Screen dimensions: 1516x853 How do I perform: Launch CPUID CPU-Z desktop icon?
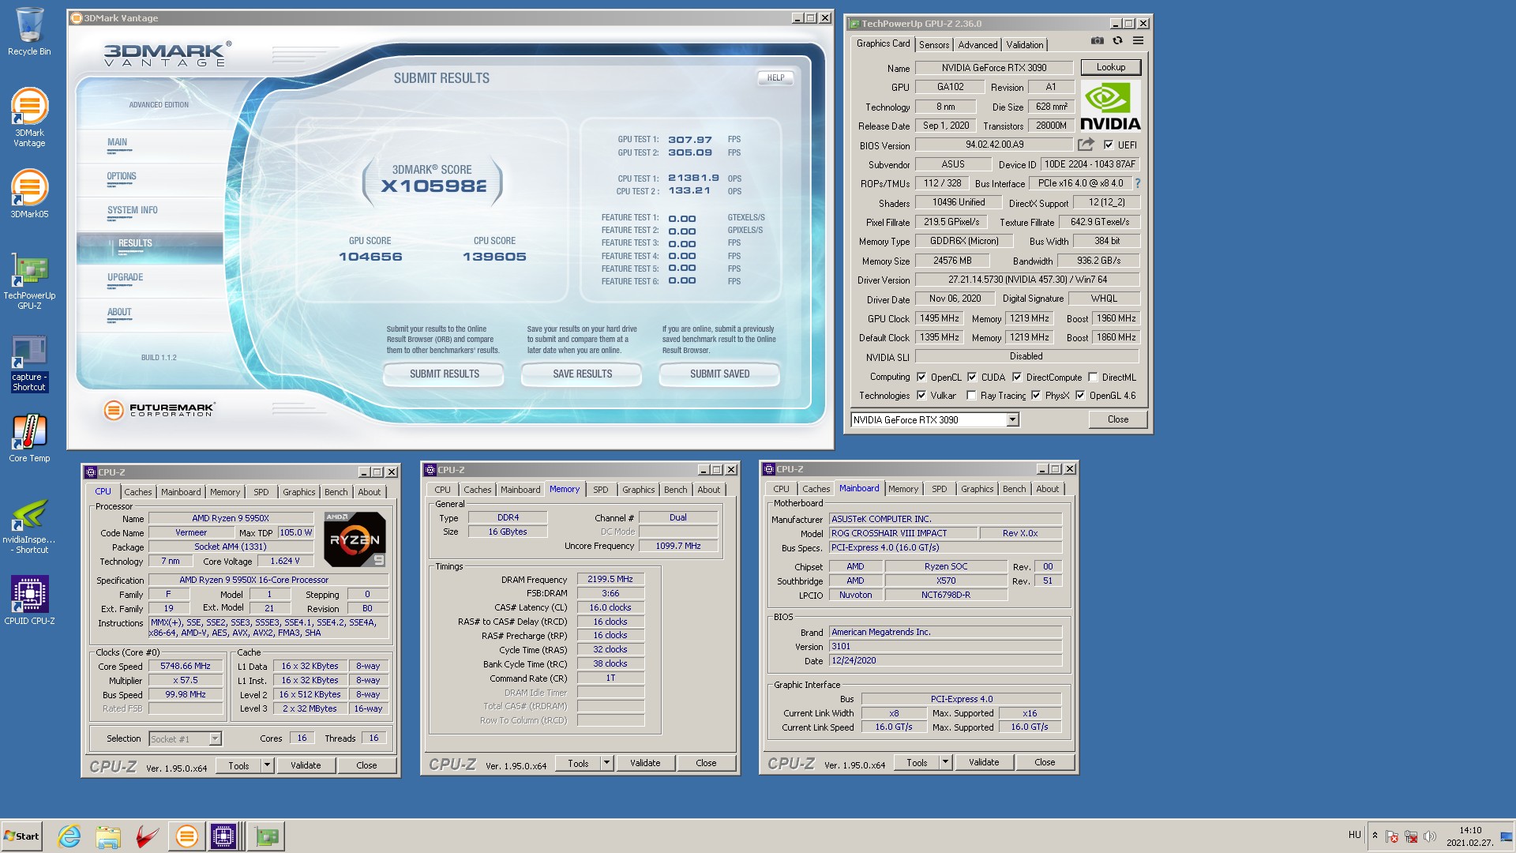click(29, 600)
